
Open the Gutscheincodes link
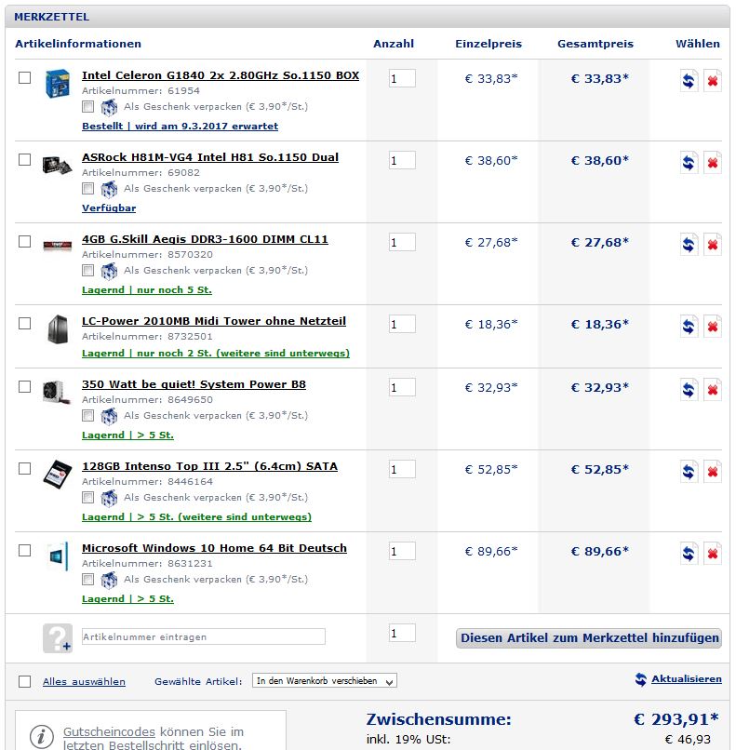[109, 731]
